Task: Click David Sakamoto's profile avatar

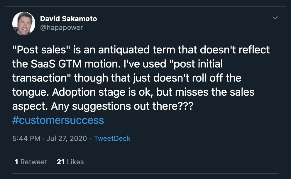Action: 24,23
